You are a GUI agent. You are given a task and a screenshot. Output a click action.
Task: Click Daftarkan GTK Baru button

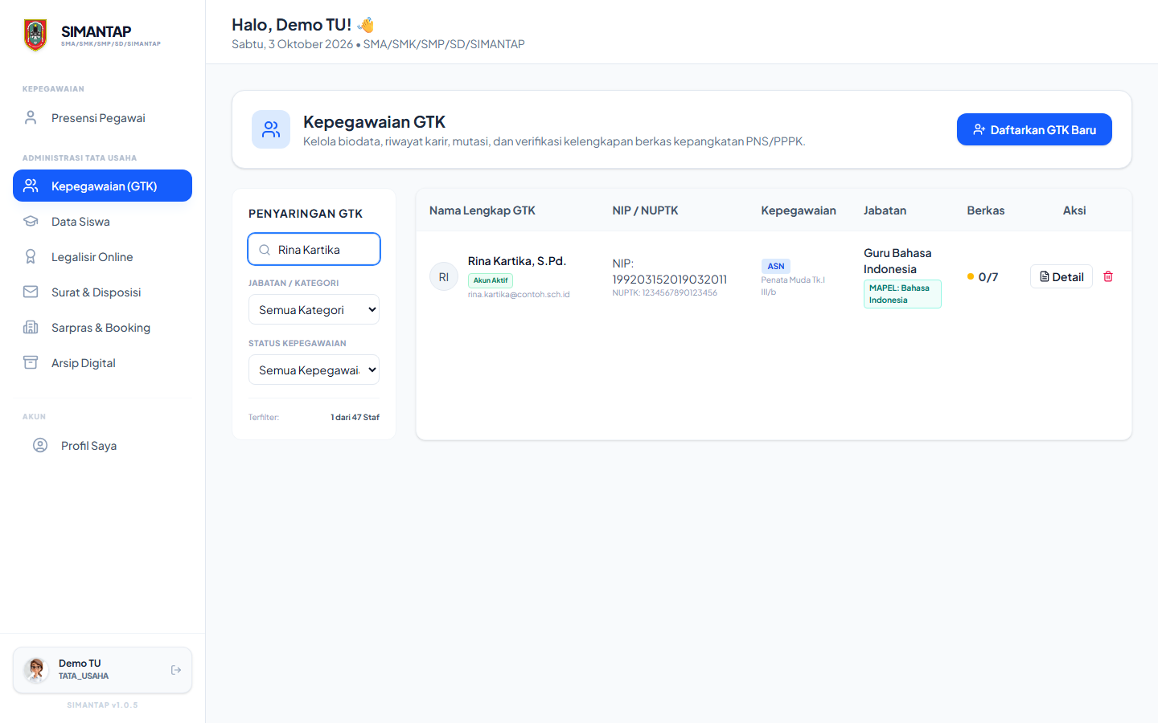coord(1034,129)
